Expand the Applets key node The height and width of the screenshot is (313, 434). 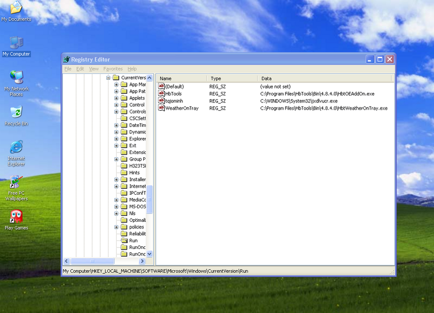click(116, 98)
